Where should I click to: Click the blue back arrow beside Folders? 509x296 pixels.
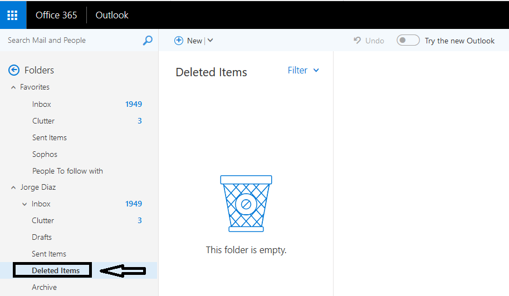click(14, 70)
